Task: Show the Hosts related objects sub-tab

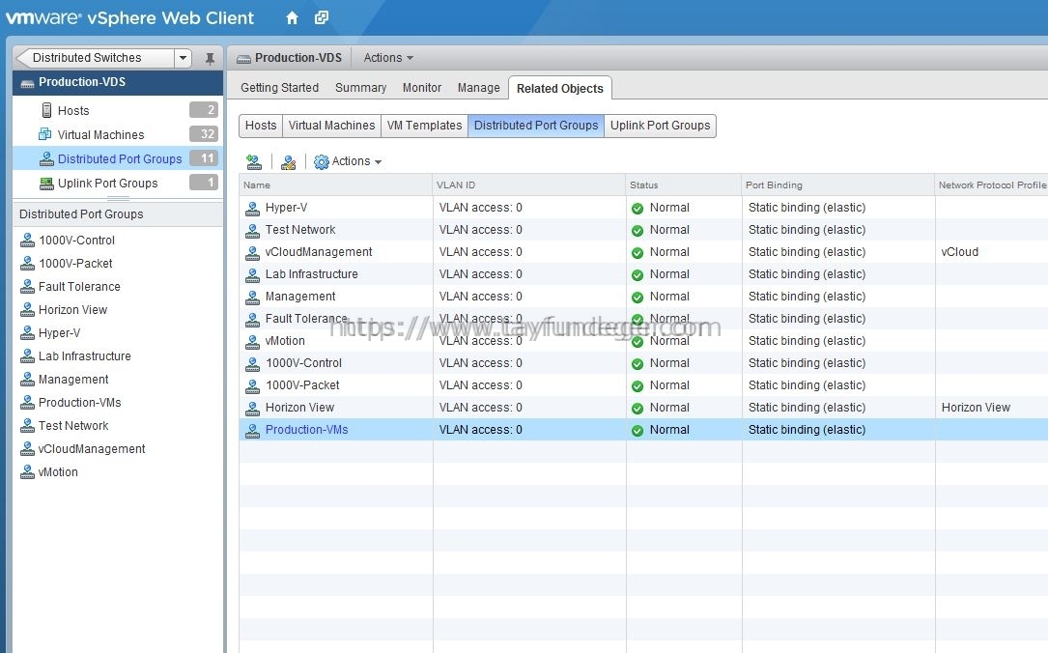Action: (x=261, y=126)
